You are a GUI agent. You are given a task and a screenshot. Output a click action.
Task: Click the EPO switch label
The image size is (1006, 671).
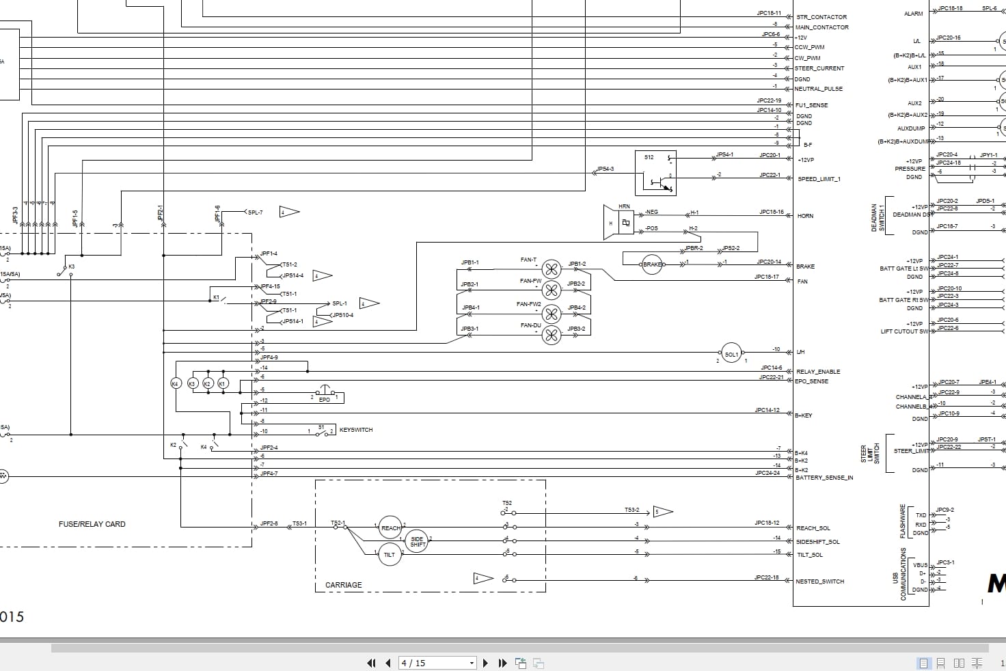pyautogui.click(x=325, y=400)
